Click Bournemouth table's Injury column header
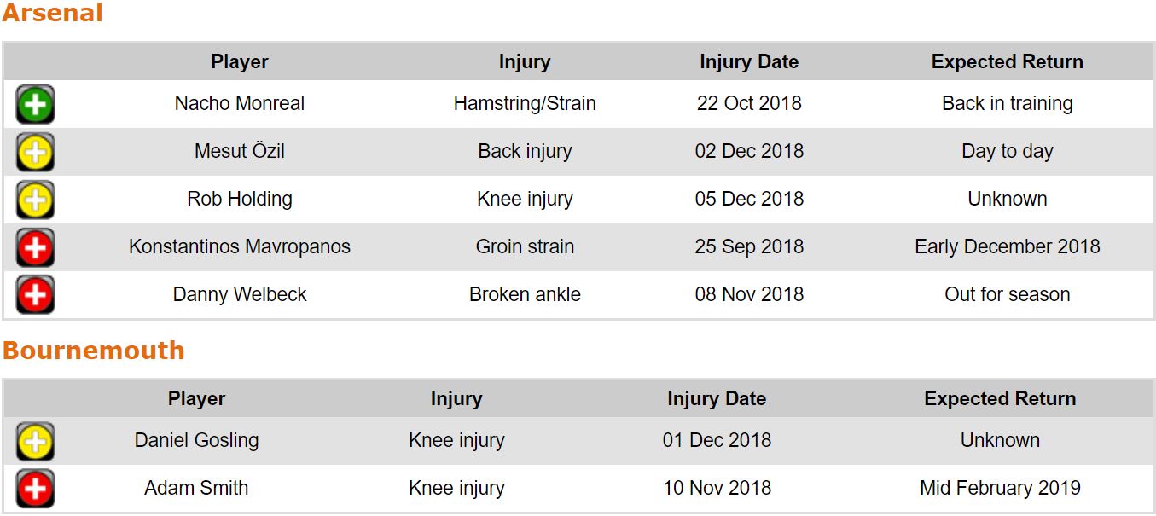The height and width of the screenshot is (516, 1156). pyautogui.click(x=456, y=399)
